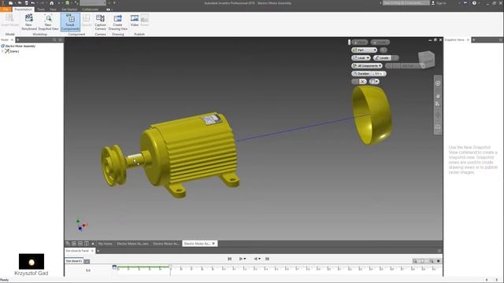504x283 pixels.
Task: Click the cascade windows icon in document bar
Action: pos(68,244)
